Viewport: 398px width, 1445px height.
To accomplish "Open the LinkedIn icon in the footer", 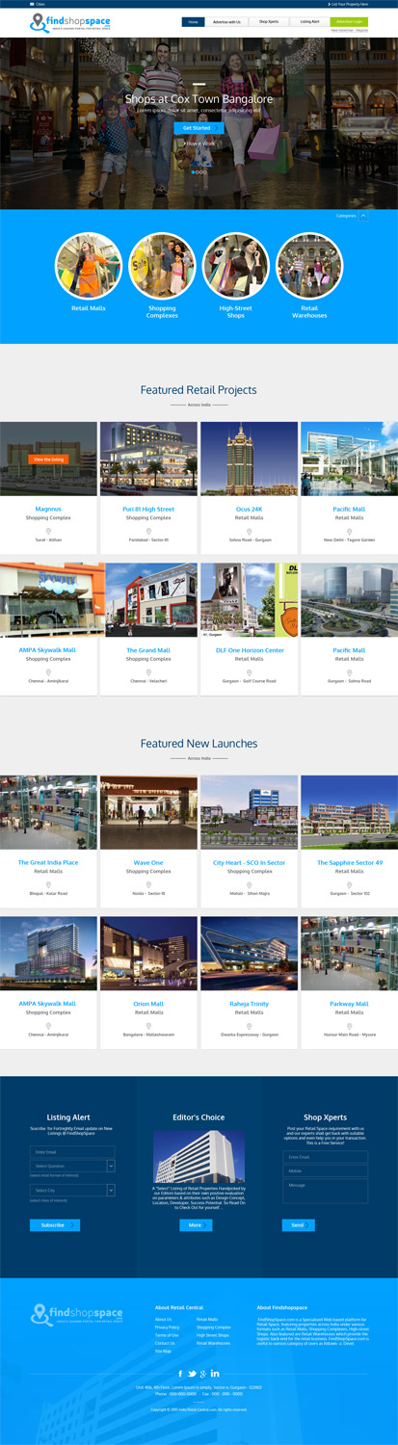I will [216, 1374].
